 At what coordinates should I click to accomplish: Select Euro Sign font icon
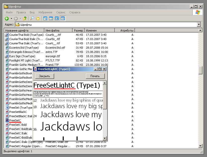[7, 56]
